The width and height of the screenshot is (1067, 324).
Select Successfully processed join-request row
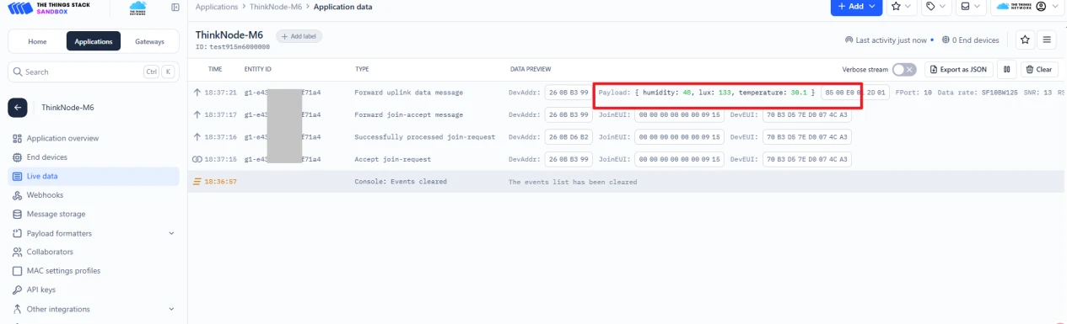pos(627,136)
